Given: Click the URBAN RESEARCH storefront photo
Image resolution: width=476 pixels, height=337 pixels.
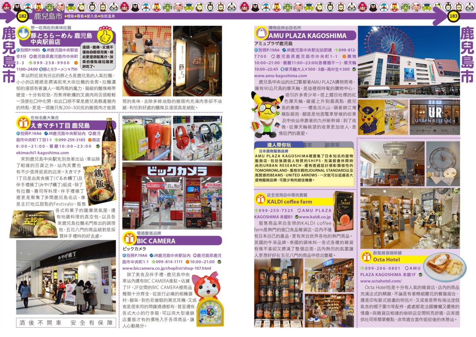Looking at the screenshot, I should [x=434, y=117].
